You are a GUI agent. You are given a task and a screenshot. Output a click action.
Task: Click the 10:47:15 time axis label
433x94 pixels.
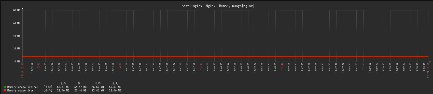pyautogui.click(x=140, y=68)
